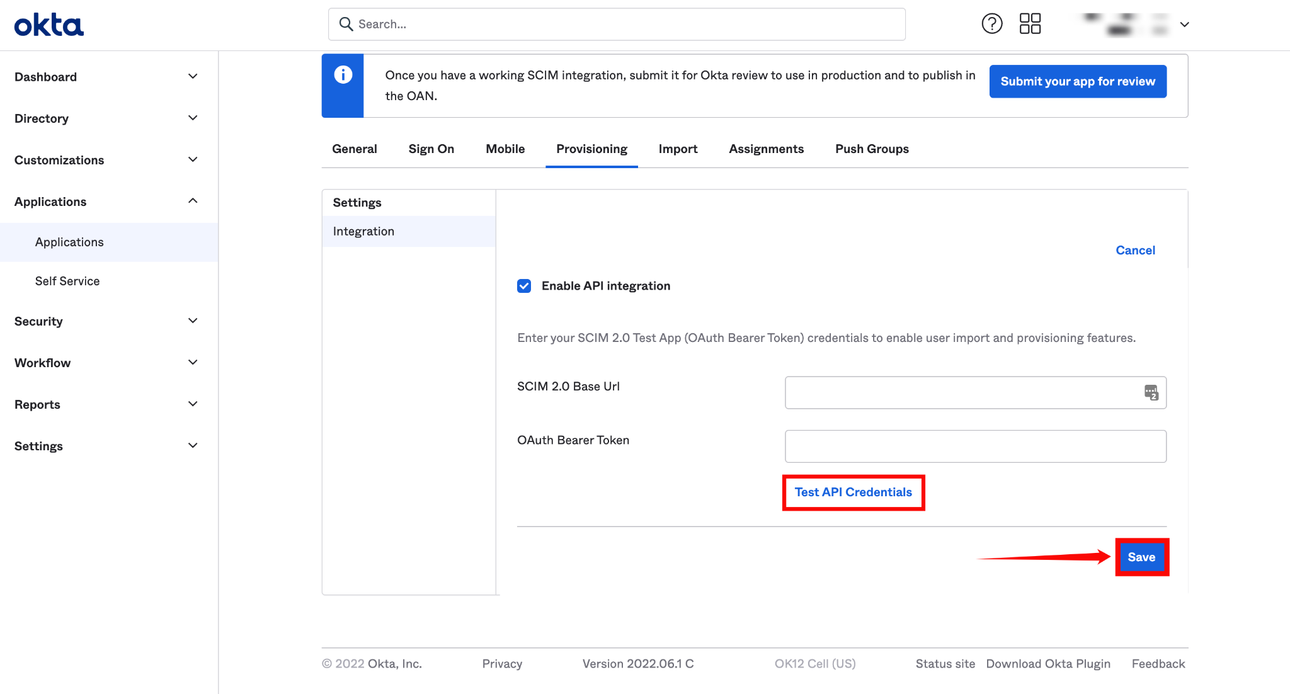The image size is (1290, 694).
Task: Click into the search box
Action: [x=617, y=25]
